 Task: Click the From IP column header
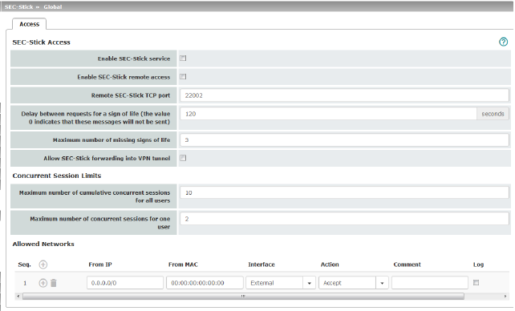click(100, 265)
